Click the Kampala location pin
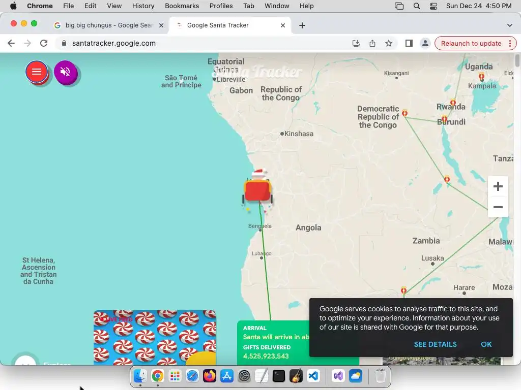The width and height of the screenshot is (521, 390). pyautogui.click(x=481, y=77)
